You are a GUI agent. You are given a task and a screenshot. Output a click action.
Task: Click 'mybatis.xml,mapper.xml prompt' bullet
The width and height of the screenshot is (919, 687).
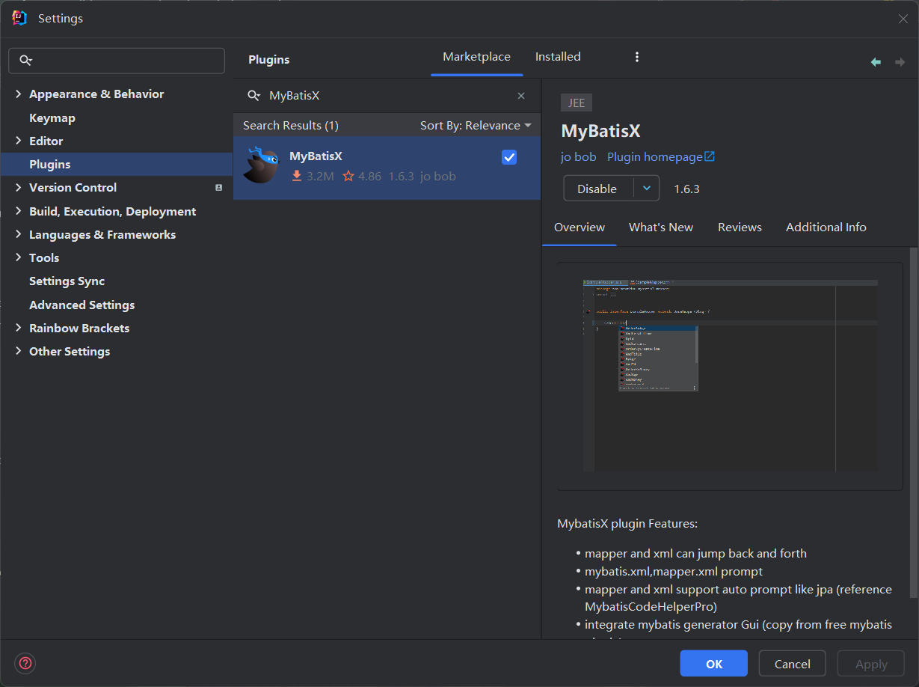tap(674, 572)
